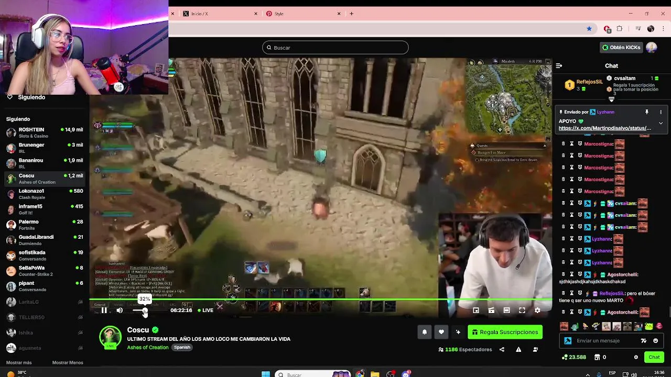671x377 pixels.
Task: Open Chrome media control icon
Action: click(638, 29)
